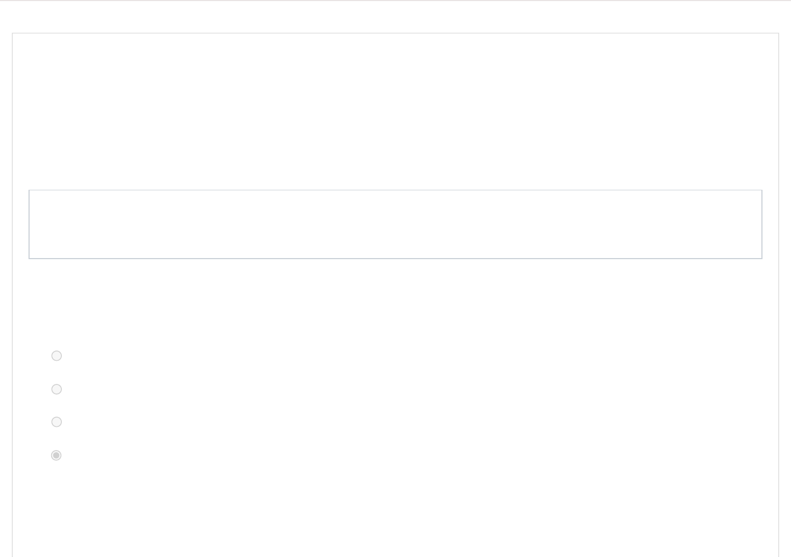Click the selected fourth radio button

(56, 455)
